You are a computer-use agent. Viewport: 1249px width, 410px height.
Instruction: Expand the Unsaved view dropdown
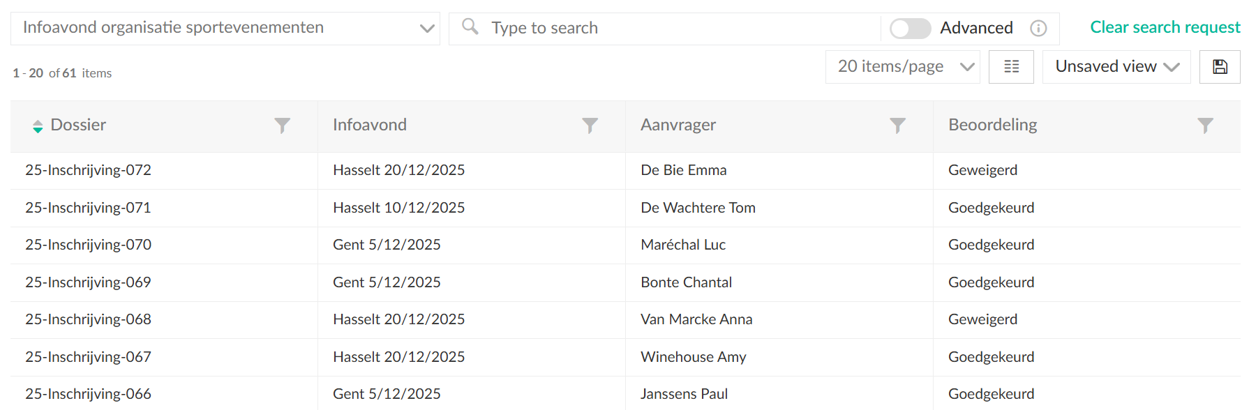[x=1116, y=67]
